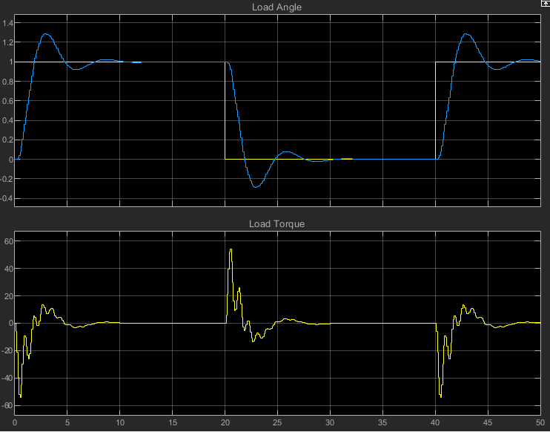Click the -0.2 tick label on Load Angle axis
The height and width of the screenshot is (432, 550).
click(7, 179)
